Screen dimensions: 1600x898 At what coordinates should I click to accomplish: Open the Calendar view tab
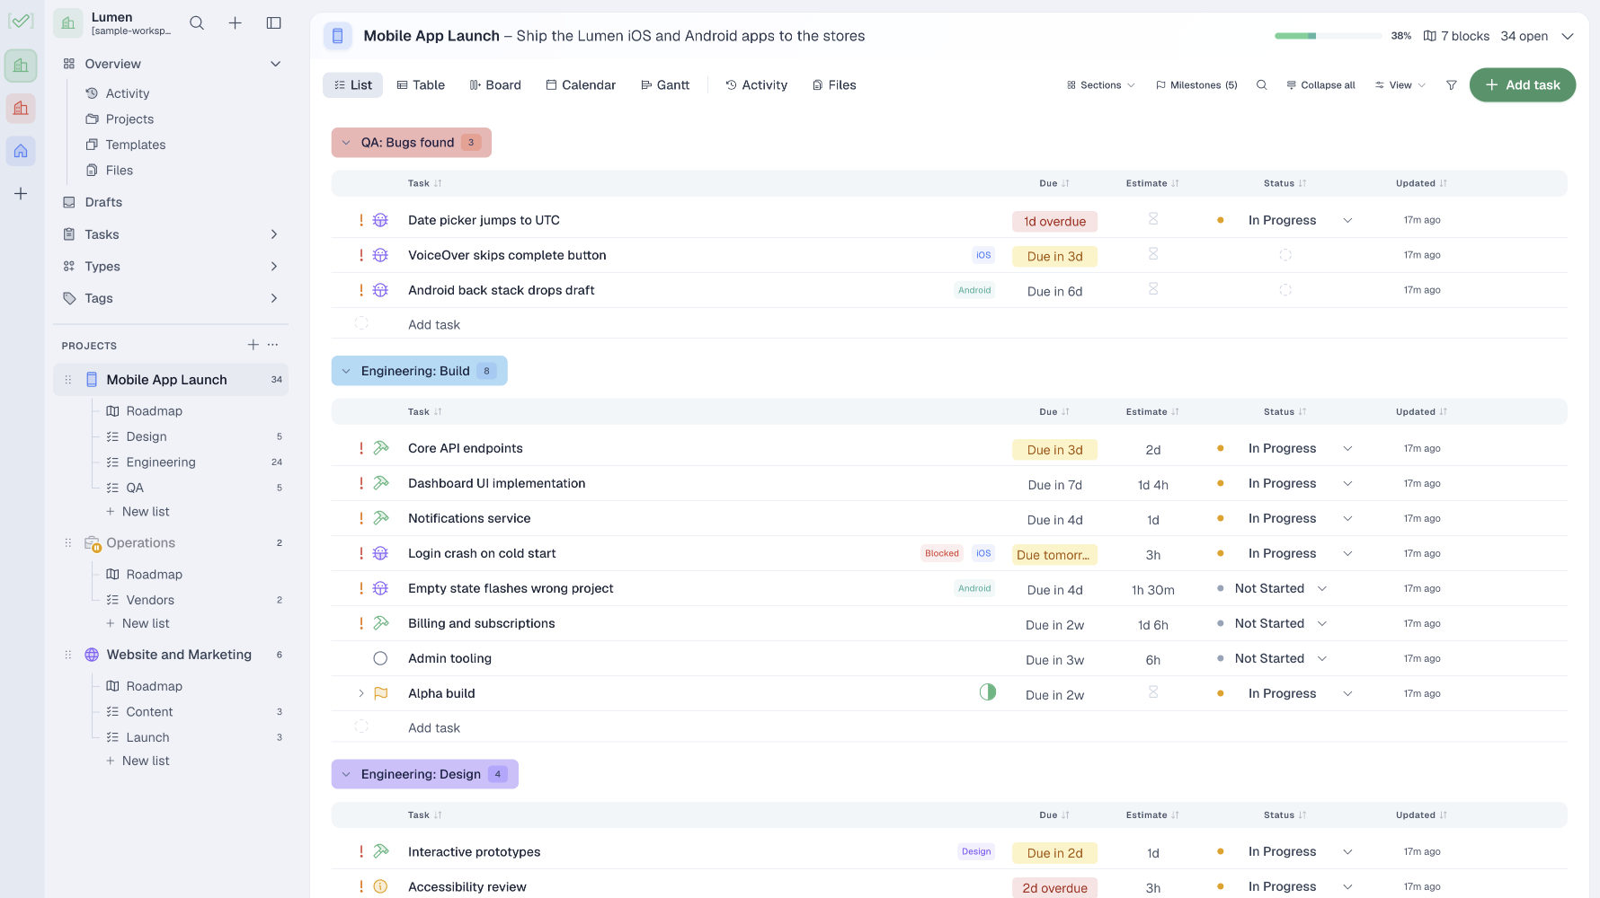click(581, 85)
